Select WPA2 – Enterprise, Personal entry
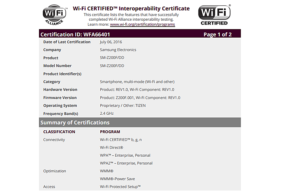 coord(126,163)
